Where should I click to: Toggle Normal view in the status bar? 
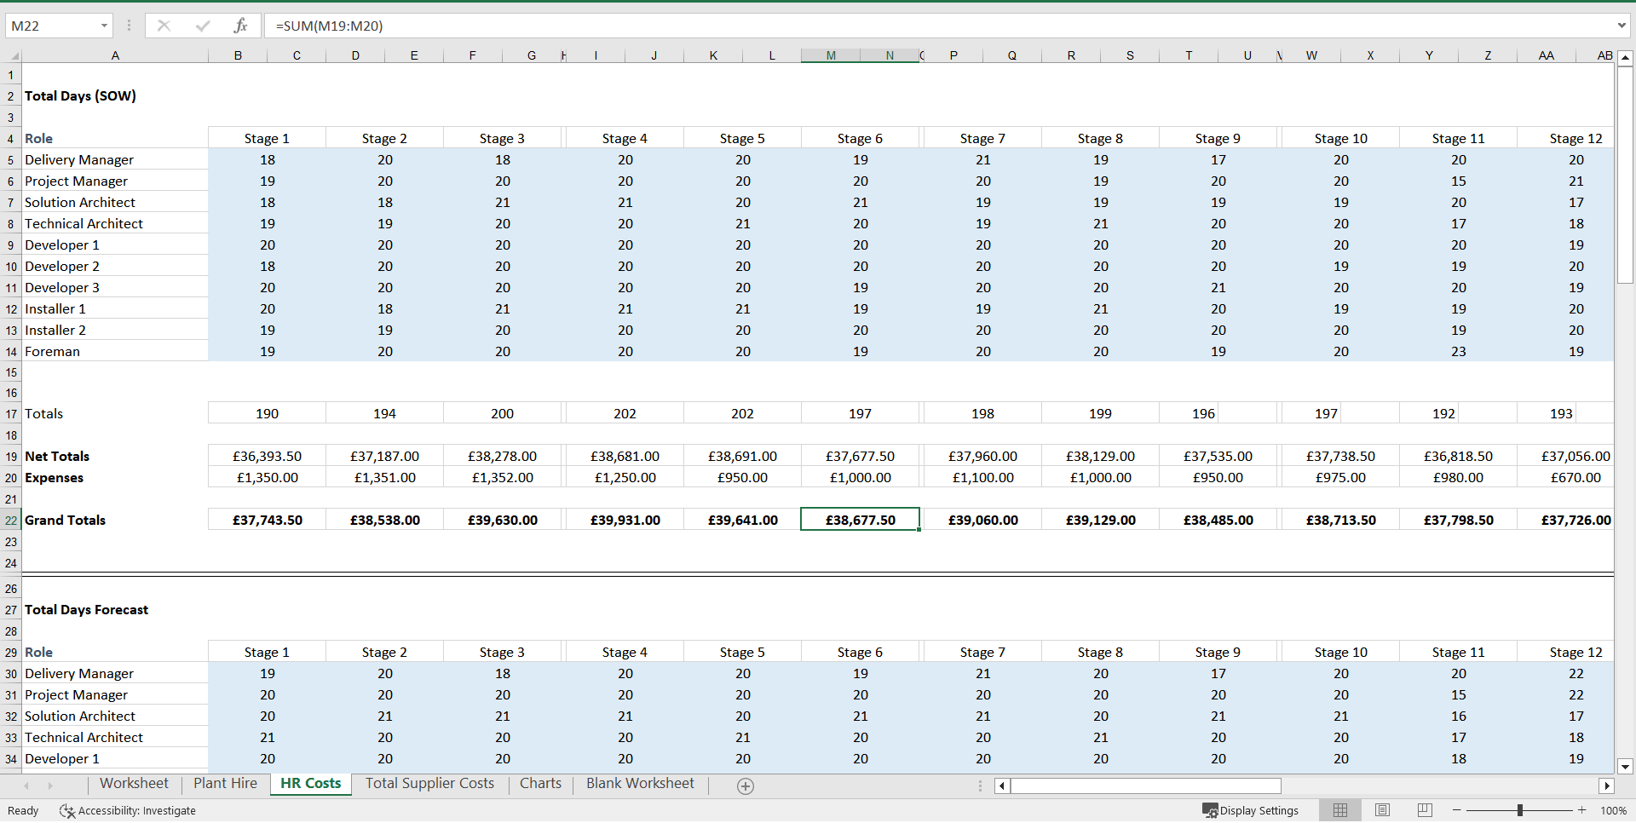(1340, 810)
